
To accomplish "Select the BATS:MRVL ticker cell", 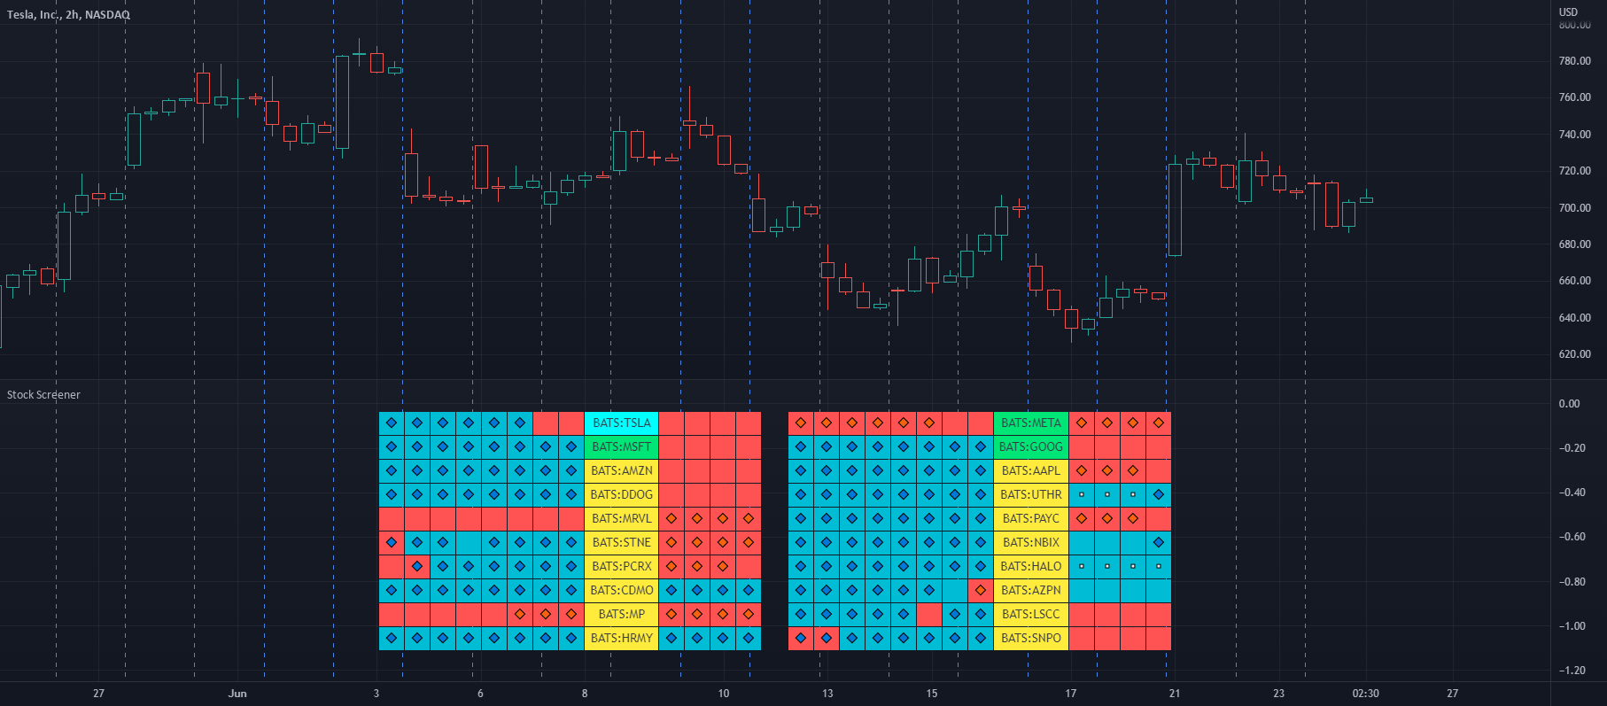I will click(621, 519).
